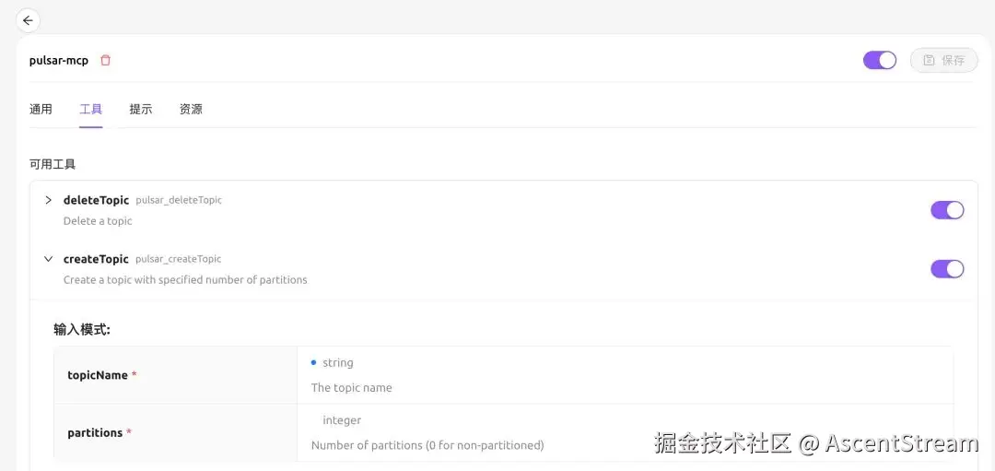Open the 资源 tab
Screen dimensions: 995x471
(191, 109)
